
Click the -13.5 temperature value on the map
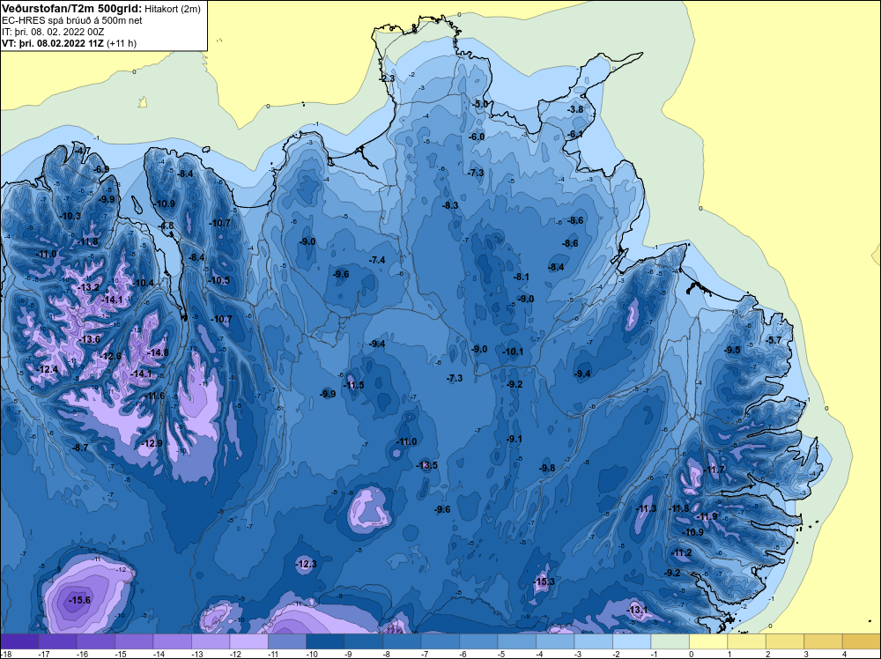coord(426,465)
